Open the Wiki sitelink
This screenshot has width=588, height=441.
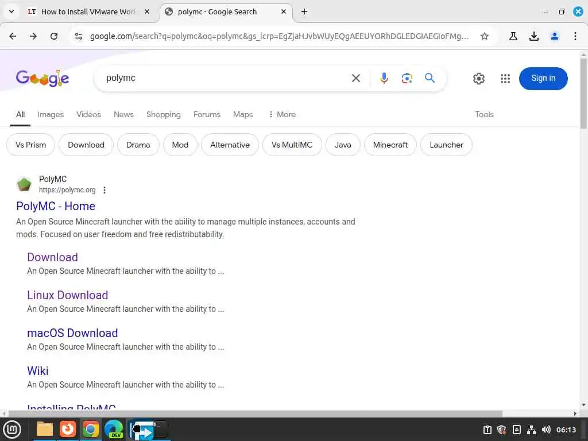tap(37, 371)
